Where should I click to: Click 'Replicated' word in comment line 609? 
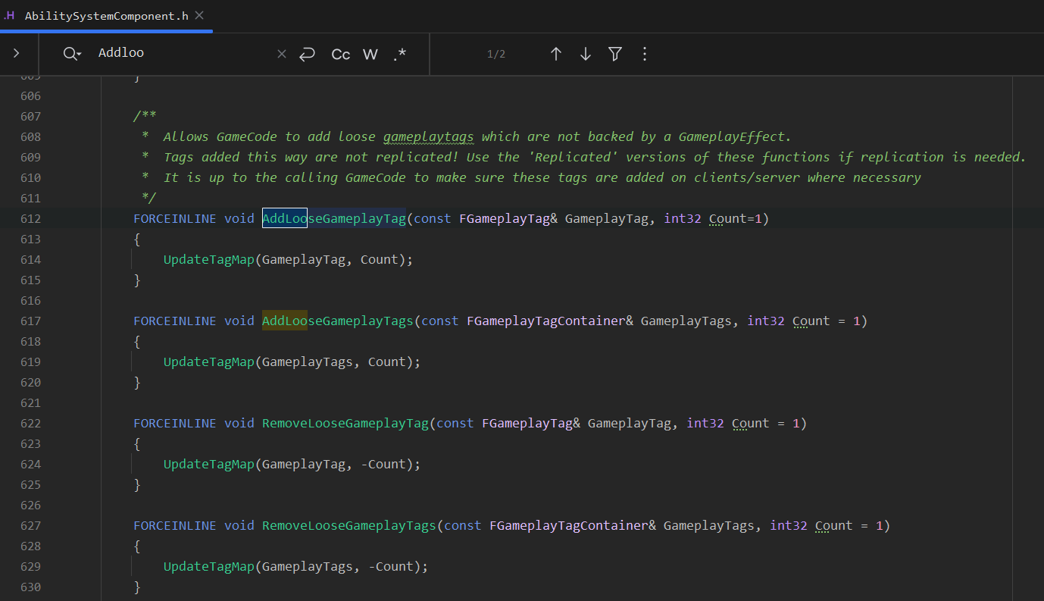pyautogui.click(x=573, y=157)
